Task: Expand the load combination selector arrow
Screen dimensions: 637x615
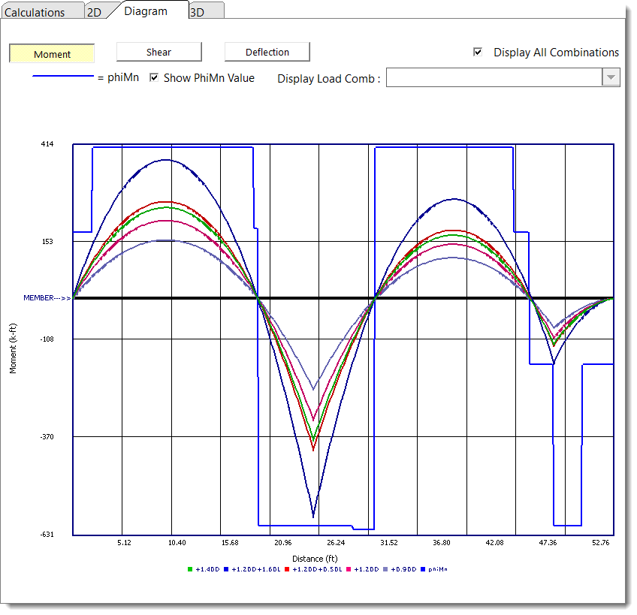Action: [611, 77]
